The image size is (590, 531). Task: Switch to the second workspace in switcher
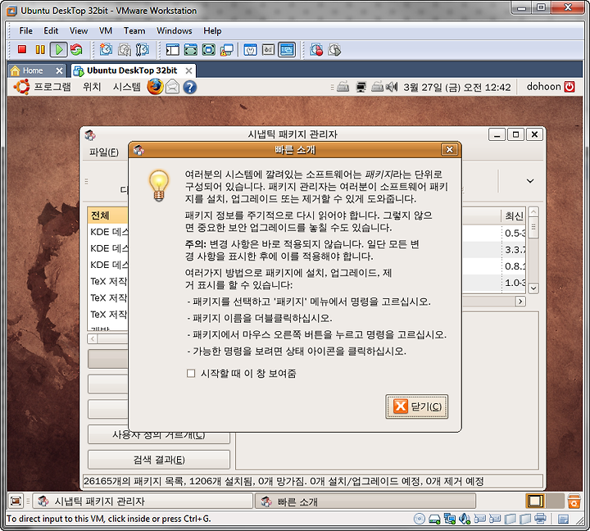click(x=554, y=501)
